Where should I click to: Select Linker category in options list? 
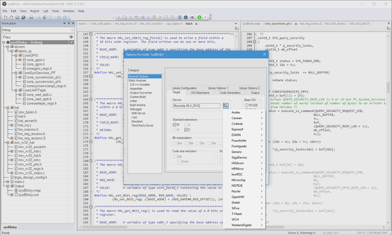[x=134, y=101]
